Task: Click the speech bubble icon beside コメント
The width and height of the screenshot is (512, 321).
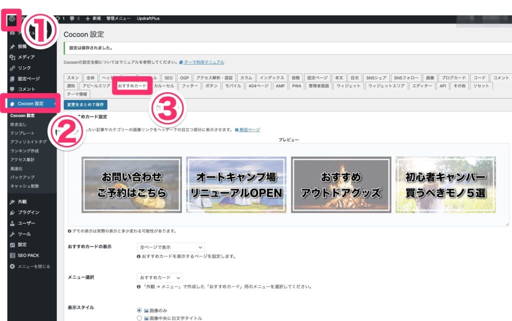Action: (12, 89)
